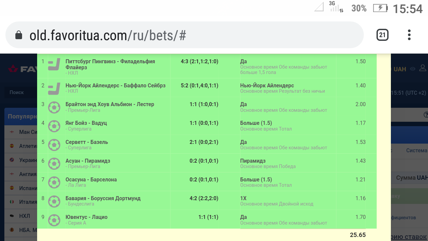Screen dimensions: 428x241
Task: Click match name Асуан - Пирамидз
Action: (88, 161)
